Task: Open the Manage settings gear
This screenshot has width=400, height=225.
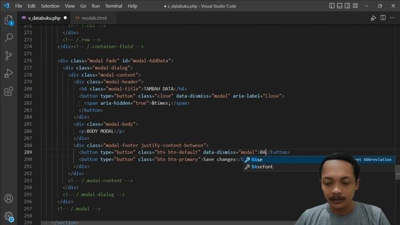Action: click(9, 216)
